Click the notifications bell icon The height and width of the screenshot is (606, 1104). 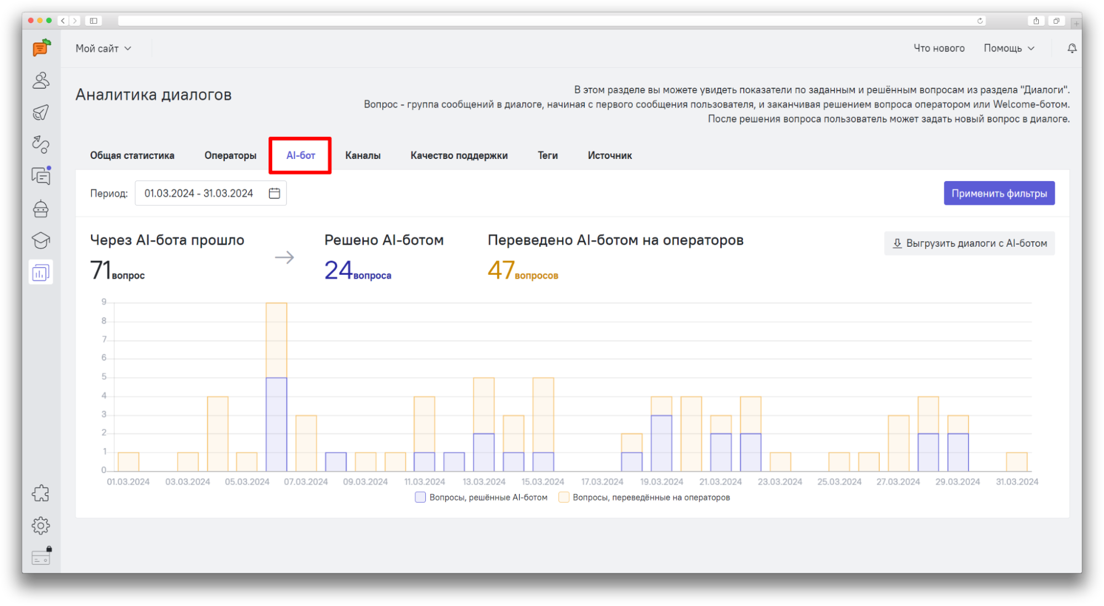(x=1071, y=49)
